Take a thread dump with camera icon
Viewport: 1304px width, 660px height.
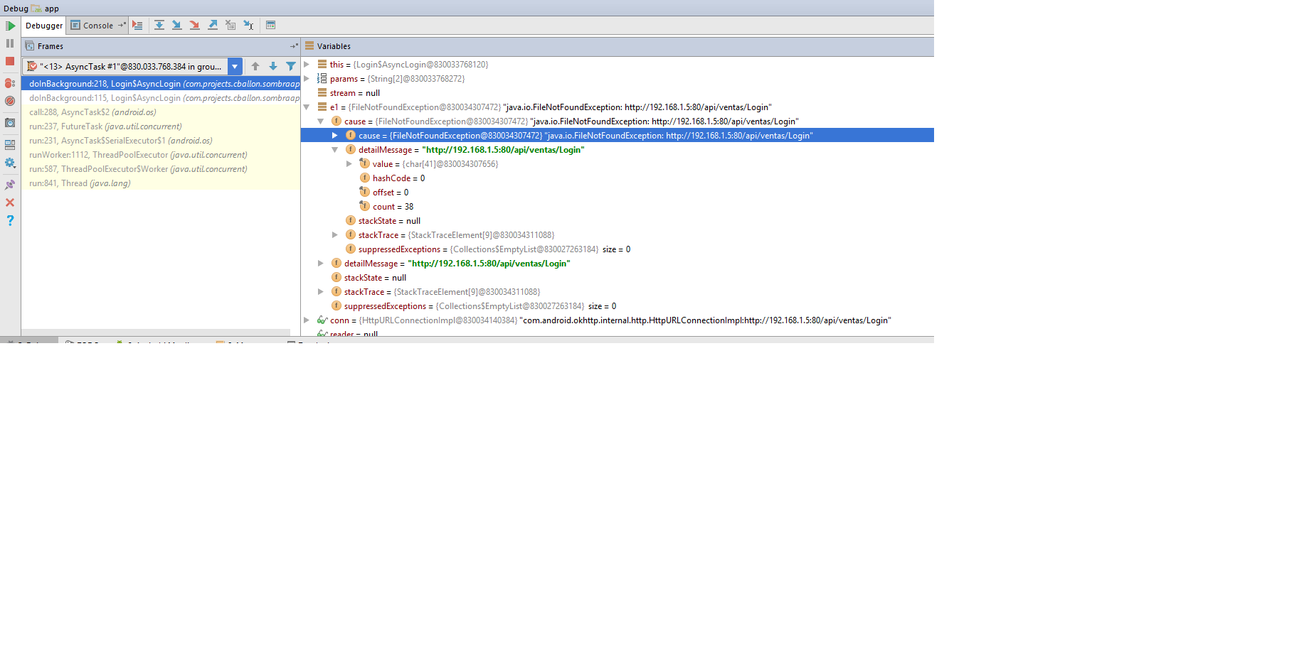coord(10,123)
